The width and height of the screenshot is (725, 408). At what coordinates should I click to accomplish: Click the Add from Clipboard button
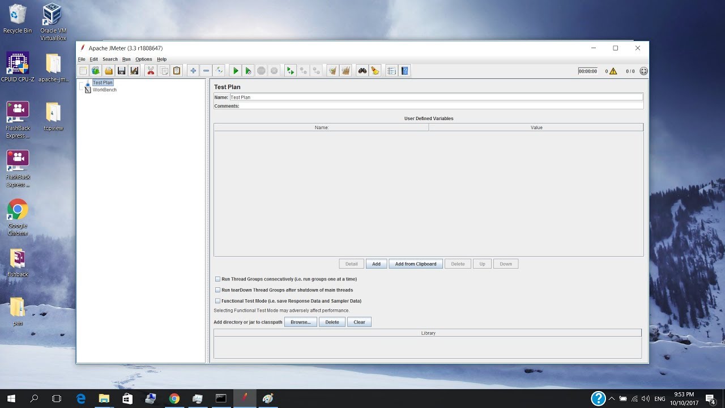click(x=416, y=264)
